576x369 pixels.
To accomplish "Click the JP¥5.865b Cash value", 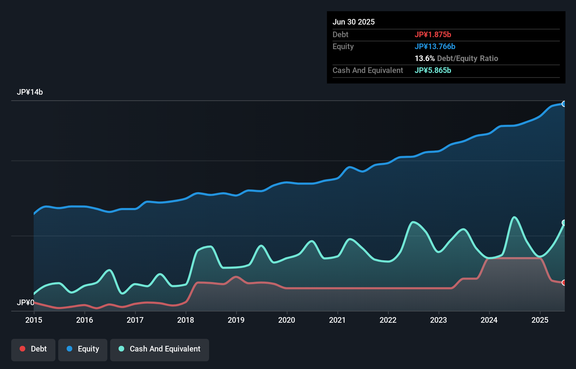I will (x=433, y=70).
